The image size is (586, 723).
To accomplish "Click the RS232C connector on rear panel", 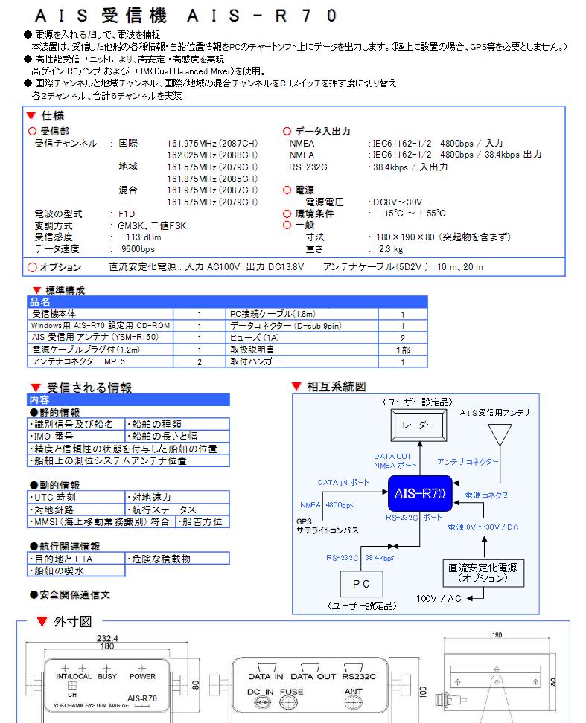I will point(353,668).
